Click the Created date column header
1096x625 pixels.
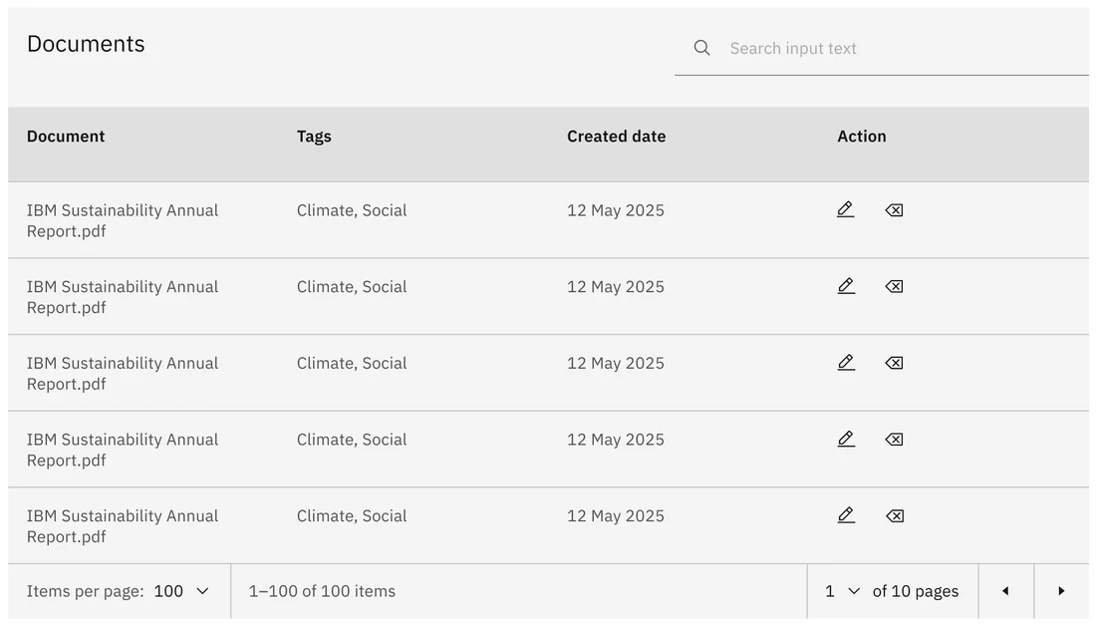coord(616,137)
